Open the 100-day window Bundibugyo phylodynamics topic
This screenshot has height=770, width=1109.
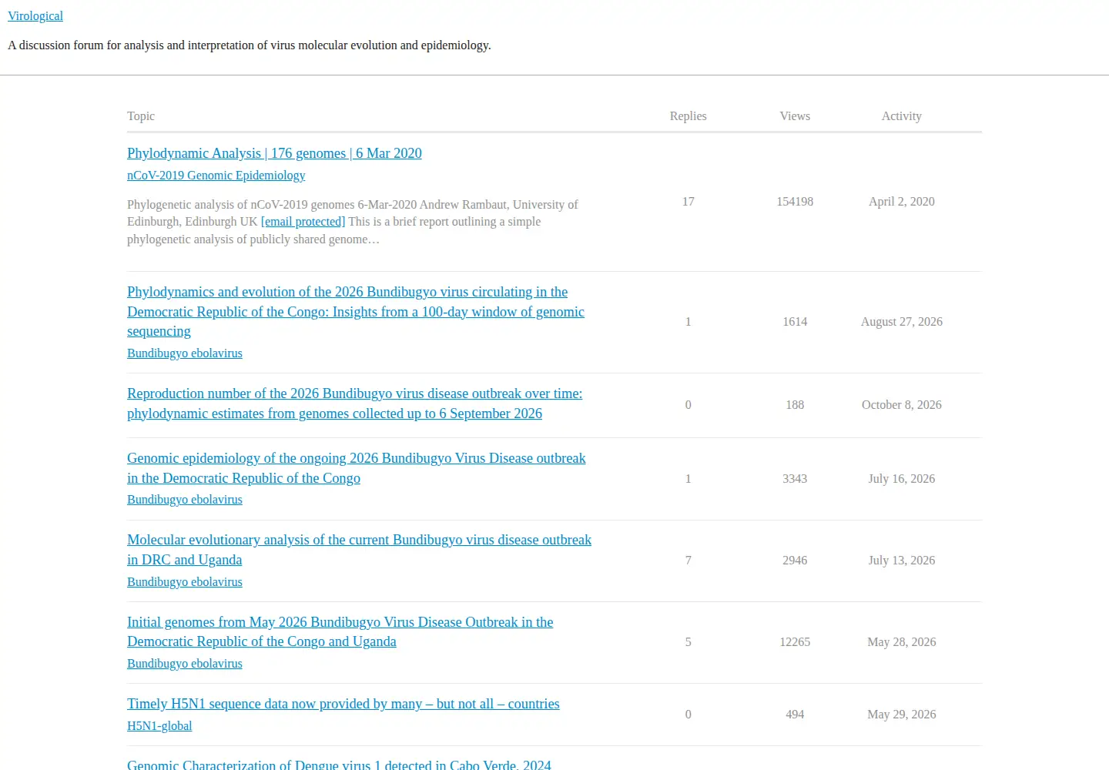pyautogui.click(x=356, y=312)
